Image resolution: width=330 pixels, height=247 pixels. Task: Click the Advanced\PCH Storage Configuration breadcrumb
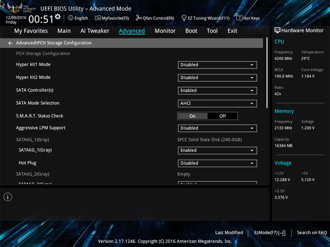(54, 43)
